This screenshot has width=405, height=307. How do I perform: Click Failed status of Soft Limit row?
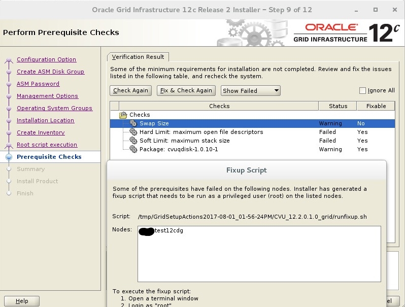(327, 141)
